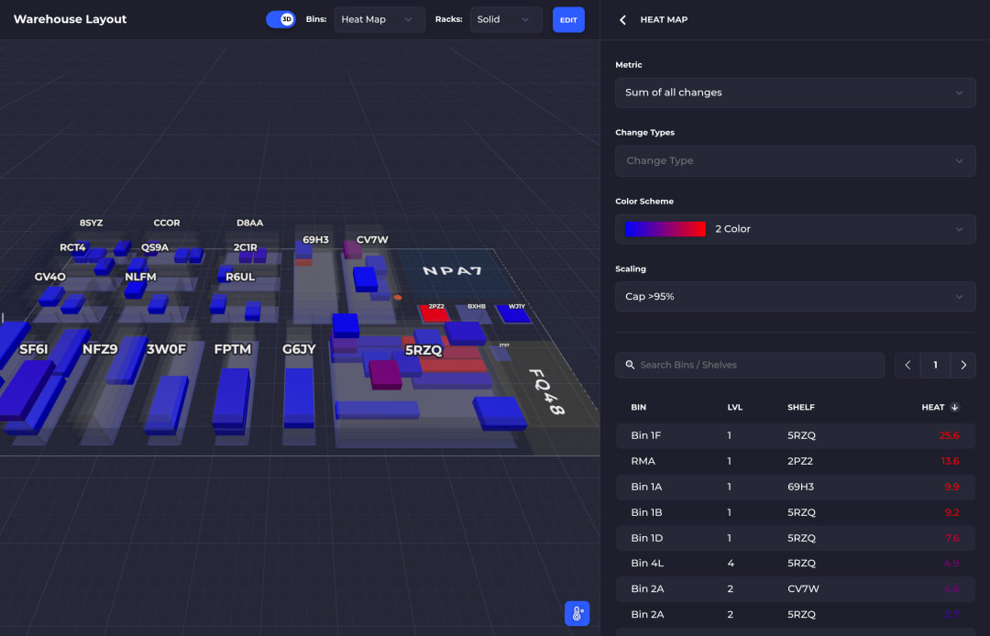
Task: Open the Scaling Cap >95% dropdown
Action: pyautogui.click(x=795, y=296)
